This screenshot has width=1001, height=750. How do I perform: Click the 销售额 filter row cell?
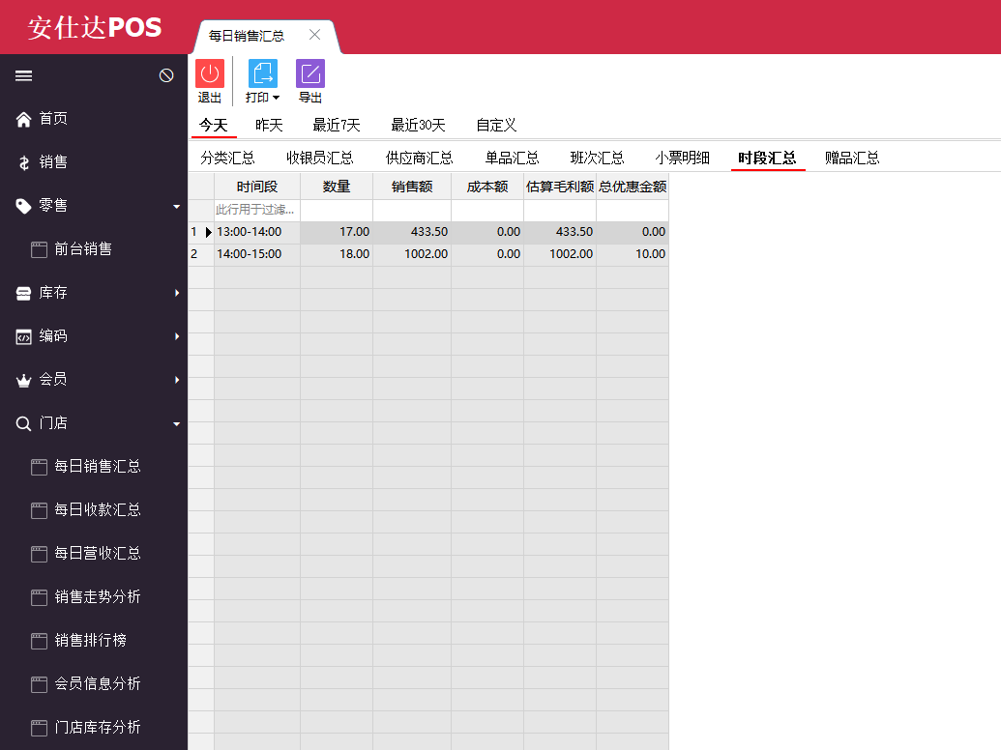tap(412, 210)
